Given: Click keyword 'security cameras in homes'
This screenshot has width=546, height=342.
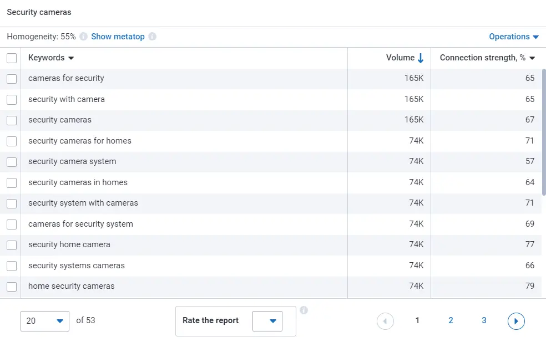Looking at the screenshot, I should click(78, 182).
